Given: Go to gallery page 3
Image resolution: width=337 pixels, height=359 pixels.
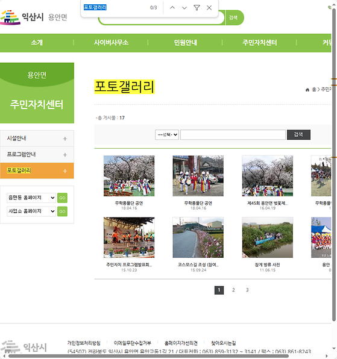Looking at the screenshot, I should [x=247, y=290].
